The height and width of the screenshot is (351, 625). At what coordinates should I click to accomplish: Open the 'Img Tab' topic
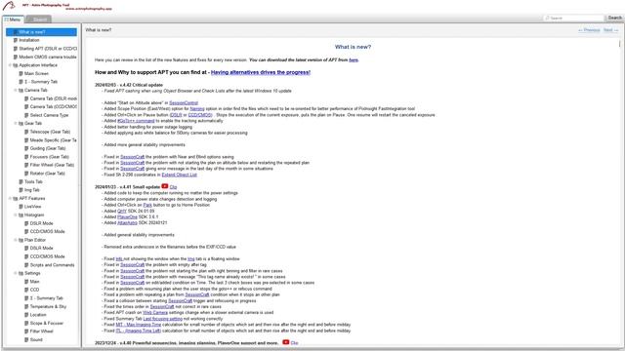32,190
